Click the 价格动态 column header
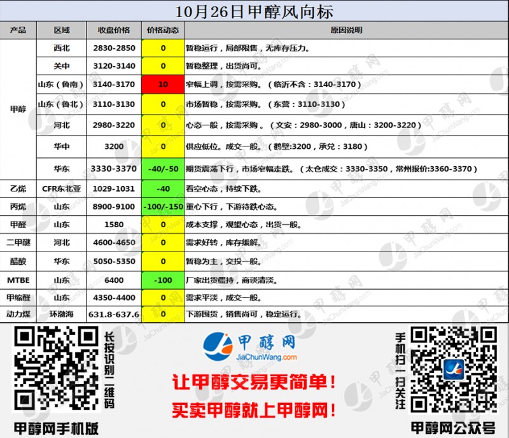This screenshot has width=509, height=438. click(163, 30)
